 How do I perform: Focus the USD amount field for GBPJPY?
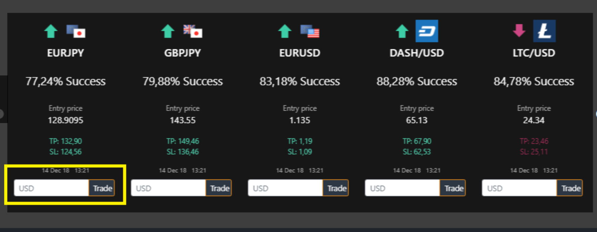tap(169, 188)
